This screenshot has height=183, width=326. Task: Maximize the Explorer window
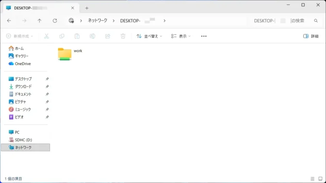(303, 5)
